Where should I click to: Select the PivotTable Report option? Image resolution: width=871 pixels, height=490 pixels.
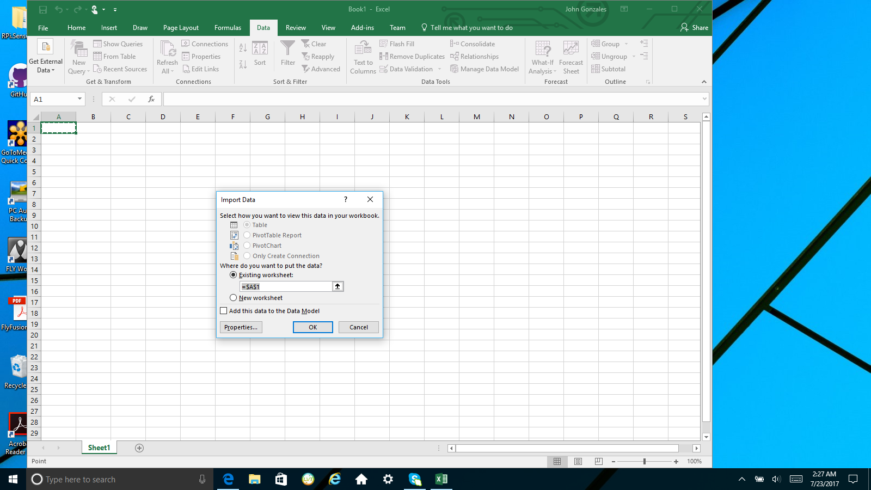tap(247, 235)
